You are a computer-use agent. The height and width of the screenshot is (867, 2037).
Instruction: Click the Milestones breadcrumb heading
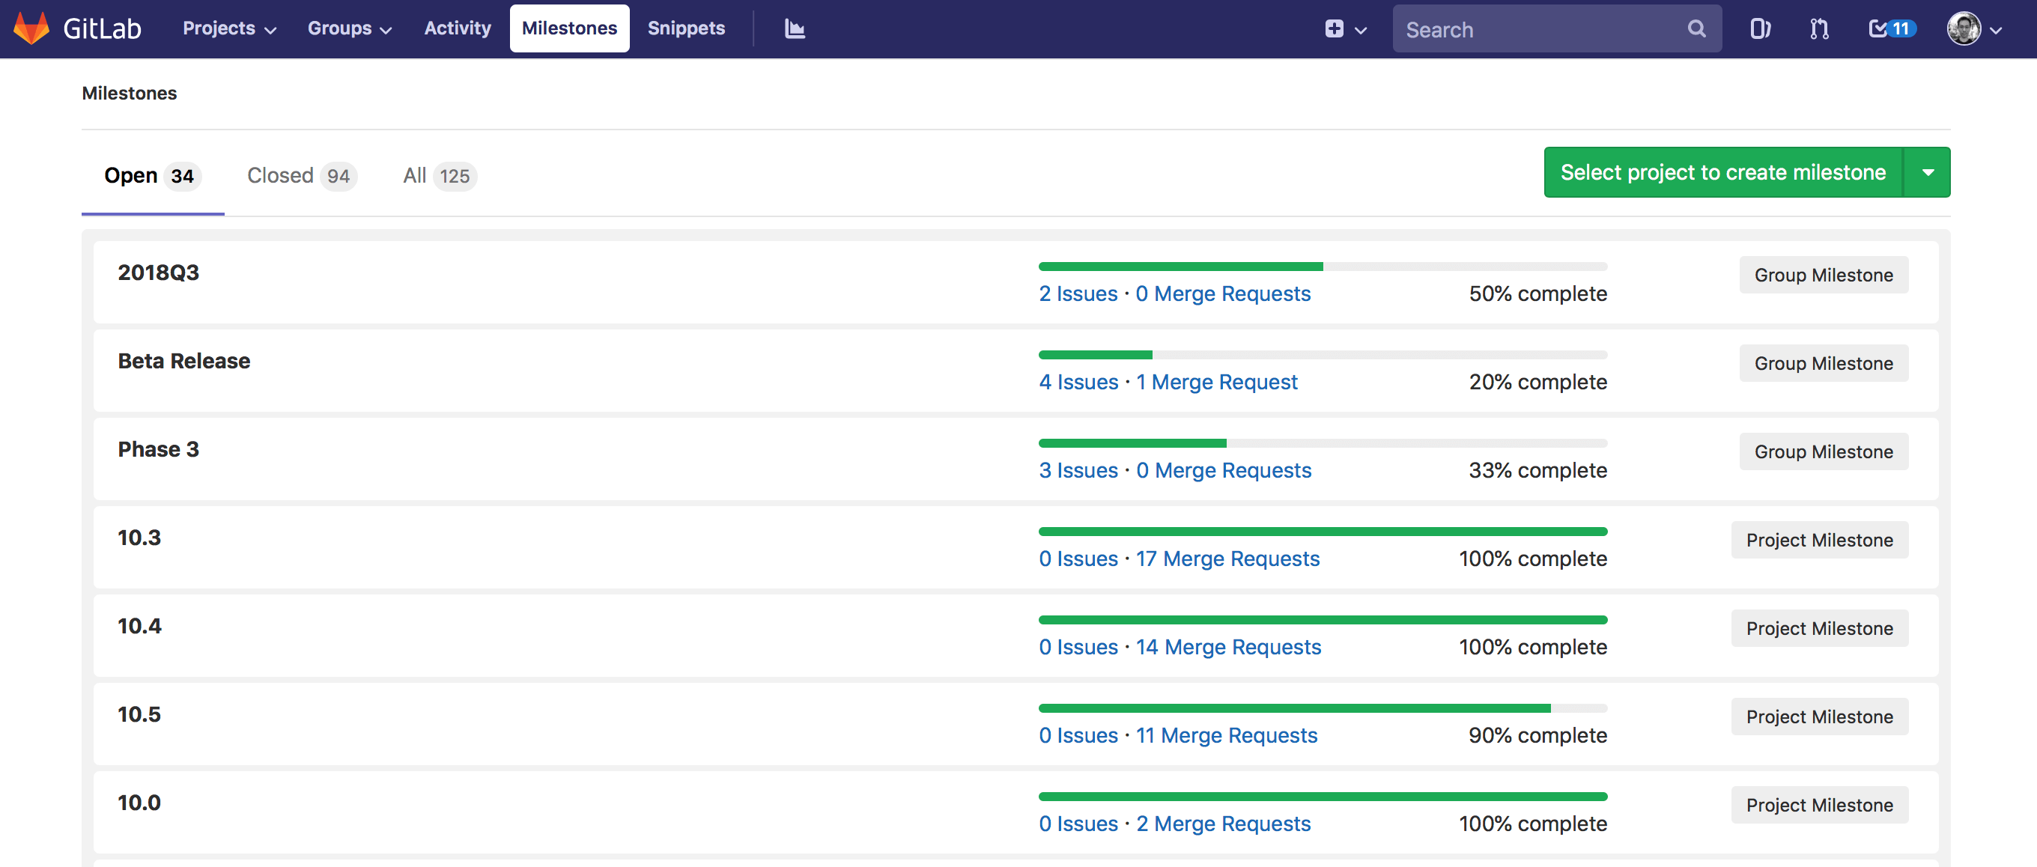[130, 94]
